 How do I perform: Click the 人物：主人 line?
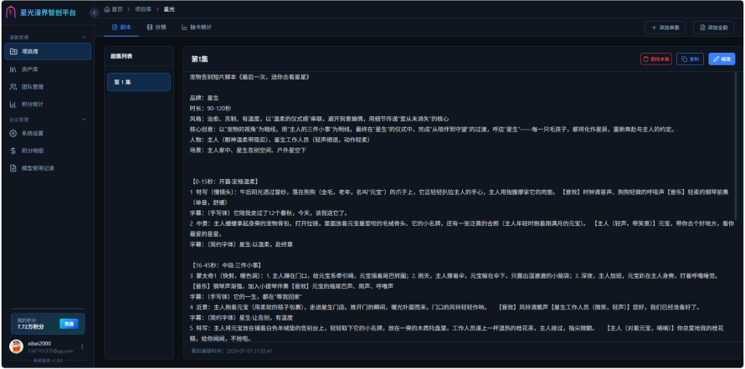(x=280, y=140)
